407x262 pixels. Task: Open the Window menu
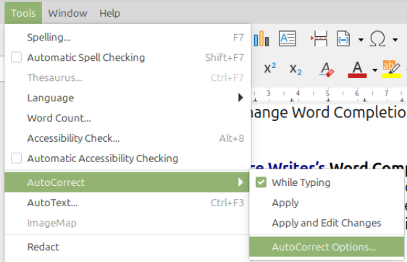pos(67,13)
